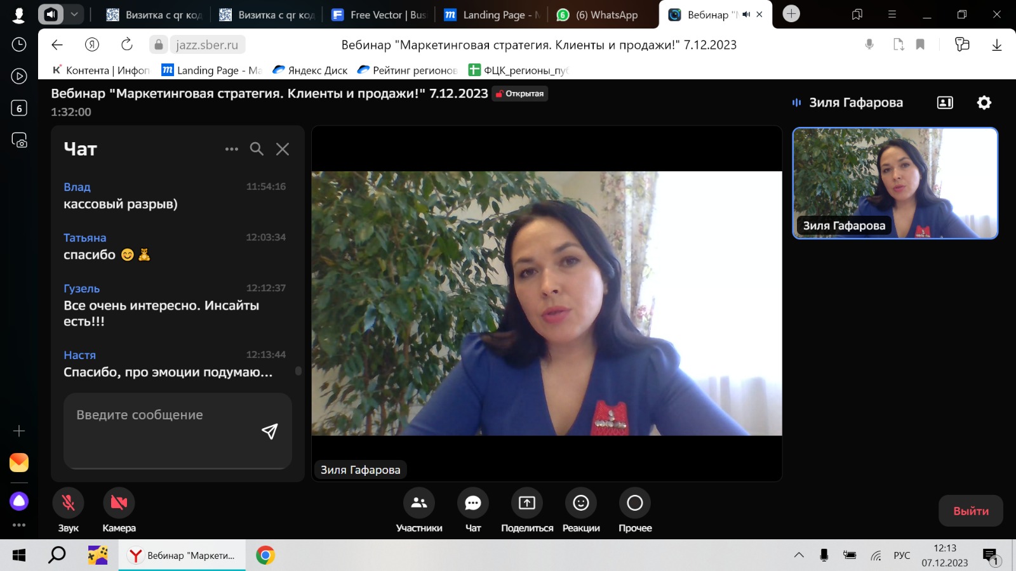This screenshot has width=1016, height=571.
Task: Unmute microphone with Звук button
Action: [68, 503]
